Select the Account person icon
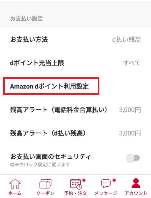 [x=136, y=183]
